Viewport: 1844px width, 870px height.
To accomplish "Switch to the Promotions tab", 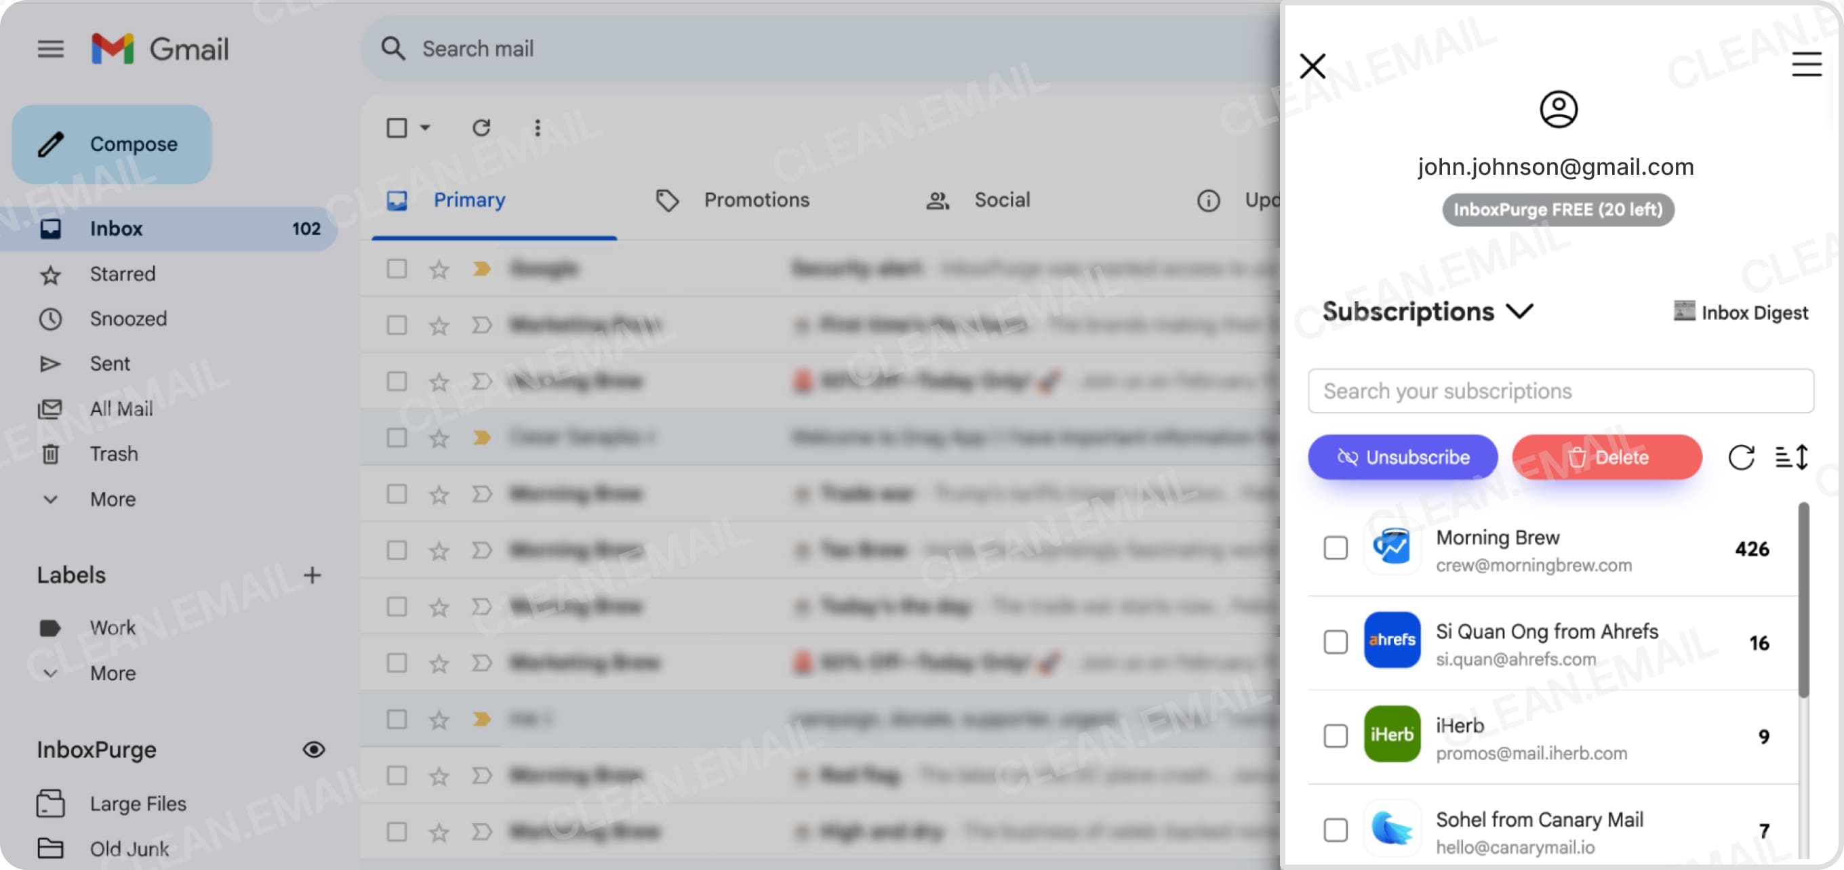I will point(757,200).
